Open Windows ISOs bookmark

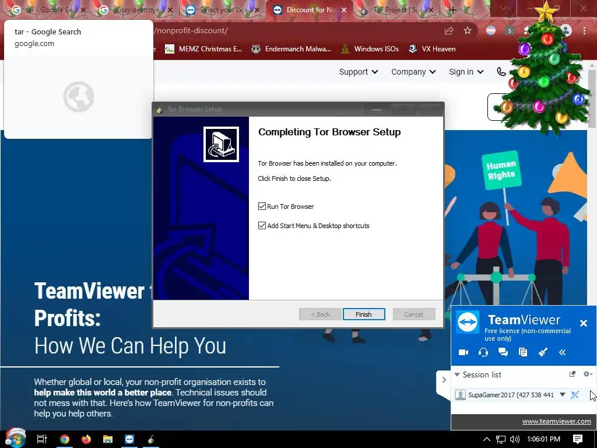coord(370,49)
